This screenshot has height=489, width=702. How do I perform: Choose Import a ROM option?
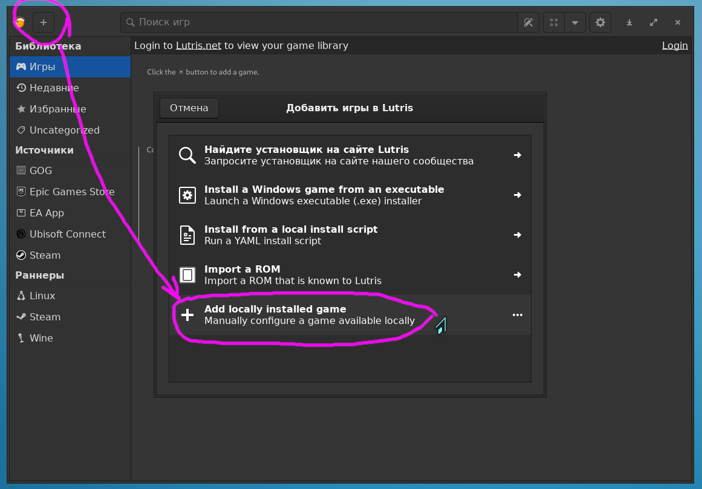coord(350,274)
